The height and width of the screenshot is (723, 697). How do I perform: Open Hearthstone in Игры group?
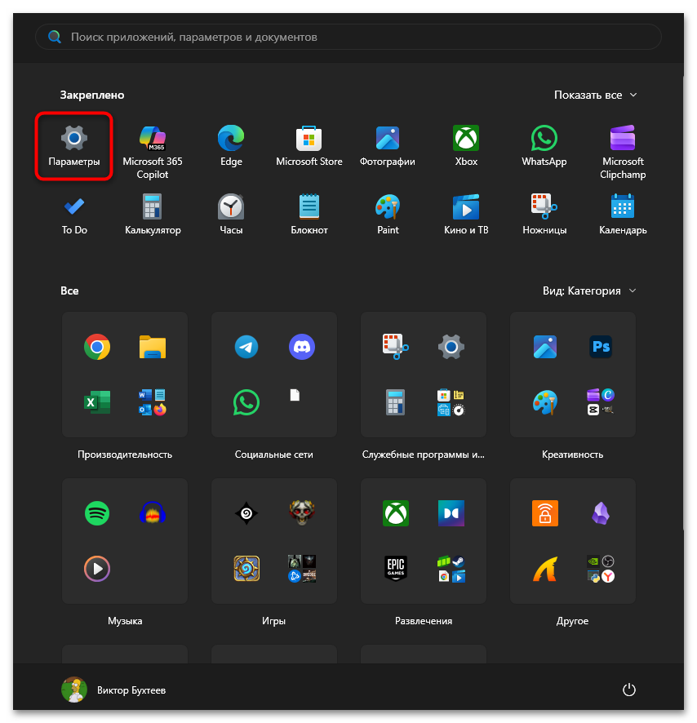246,568
